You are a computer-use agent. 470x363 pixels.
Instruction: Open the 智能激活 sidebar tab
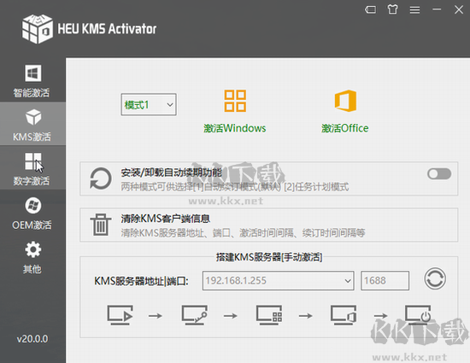click(32, 80)
